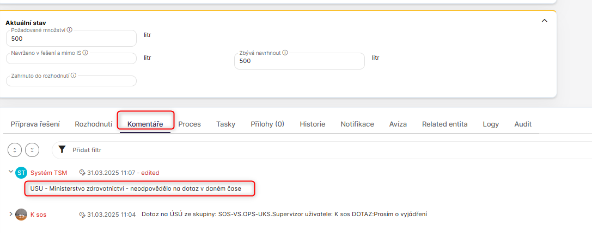Click the Systém TSM avatar icon
This screenshot has width=592, height=233.
point(21,173)
